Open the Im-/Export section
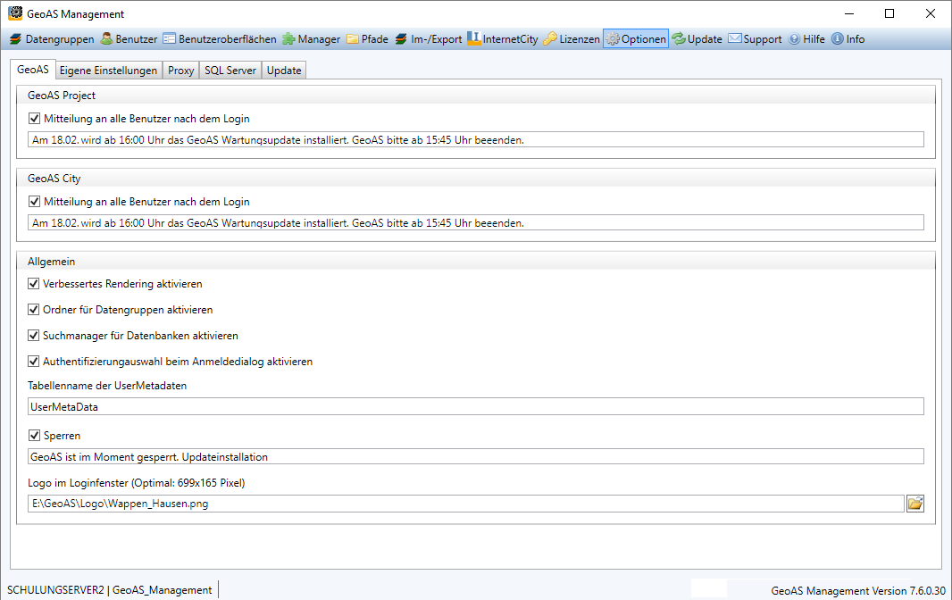952x600 pixels. [429, 39]
